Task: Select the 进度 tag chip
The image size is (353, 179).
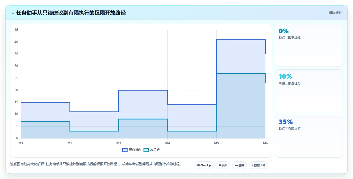Action: pos(239,165)
